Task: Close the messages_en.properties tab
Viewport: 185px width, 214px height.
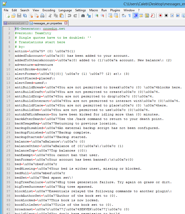Action: point(66,23)
